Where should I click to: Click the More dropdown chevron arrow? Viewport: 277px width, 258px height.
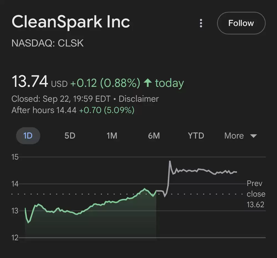253,136
